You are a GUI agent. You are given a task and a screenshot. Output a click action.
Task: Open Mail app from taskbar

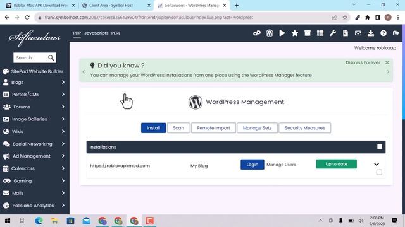tap(87, 221)
